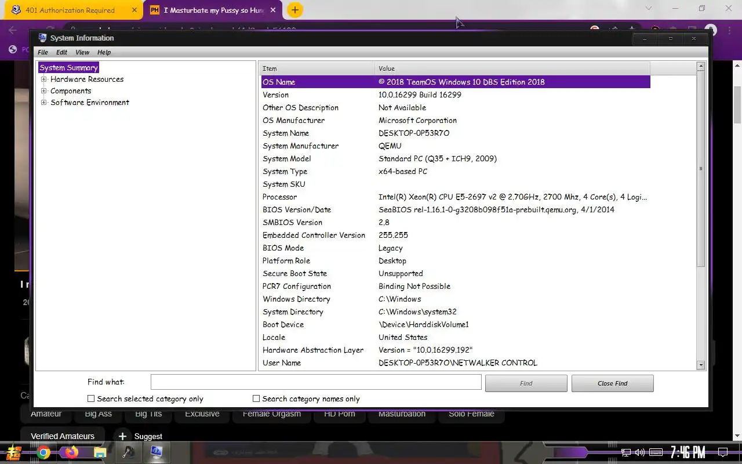The image size is (742, 464).
Task: Select the BIOS Version/Date row
Action: 456,209
